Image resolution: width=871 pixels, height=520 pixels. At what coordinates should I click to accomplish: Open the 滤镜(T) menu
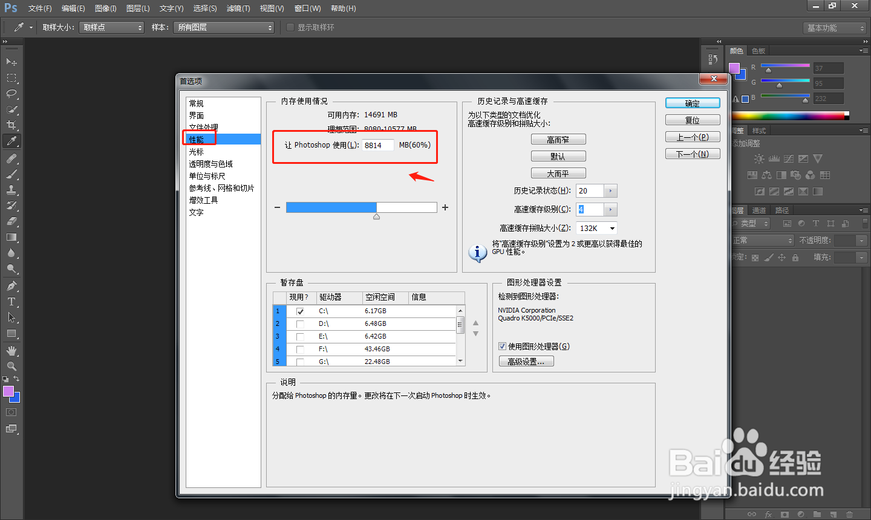[x=238, y=8]
